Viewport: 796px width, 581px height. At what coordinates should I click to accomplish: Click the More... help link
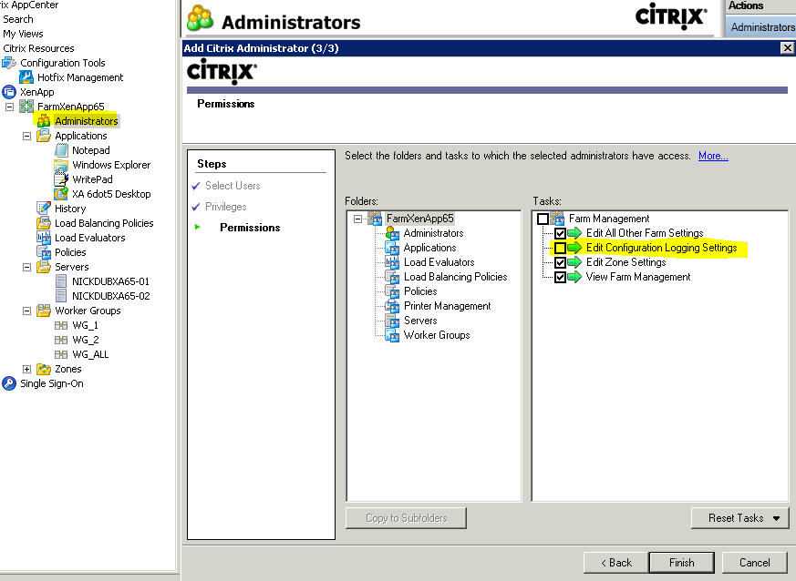(x=713, y=156)
